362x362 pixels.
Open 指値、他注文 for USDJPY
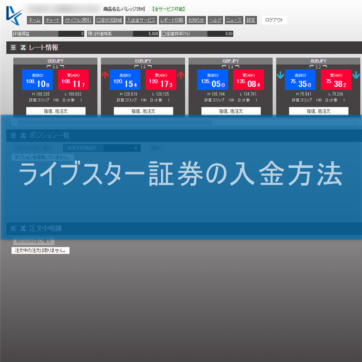coord(56,111)
